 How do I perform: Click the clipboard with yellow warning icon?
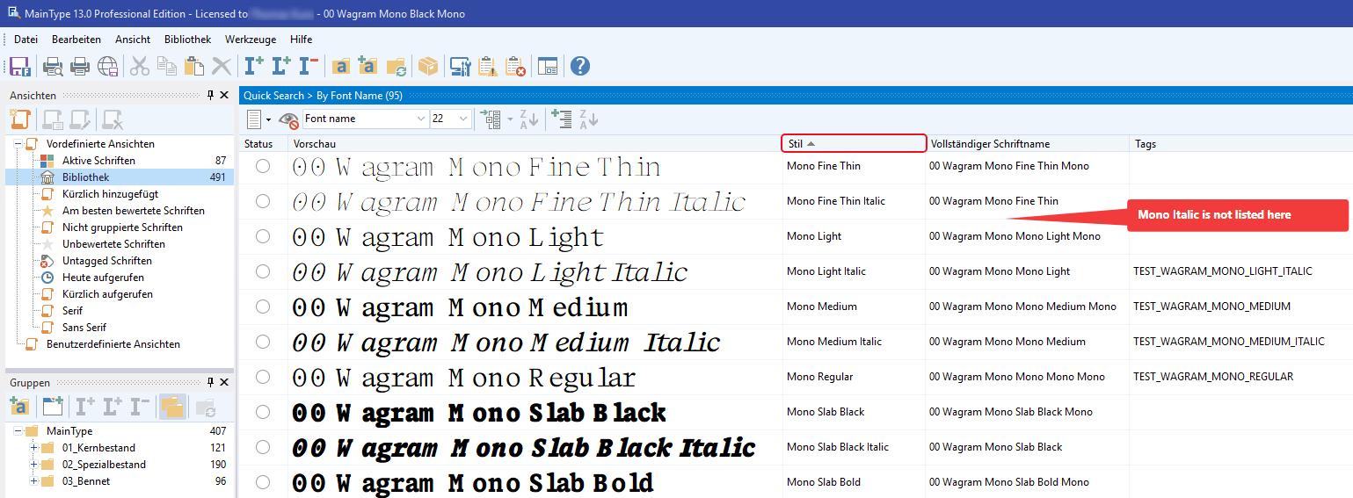(x=488, y=66)
